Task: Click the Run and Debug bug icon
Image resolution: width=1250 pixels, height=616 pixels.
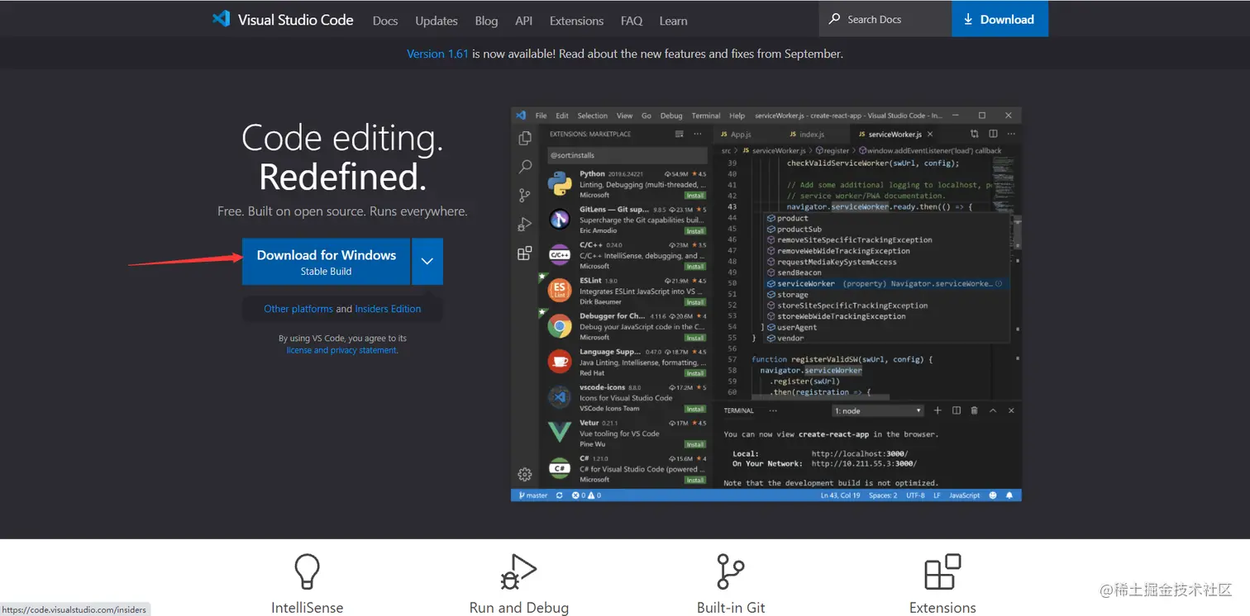Action: pos(518,571)
